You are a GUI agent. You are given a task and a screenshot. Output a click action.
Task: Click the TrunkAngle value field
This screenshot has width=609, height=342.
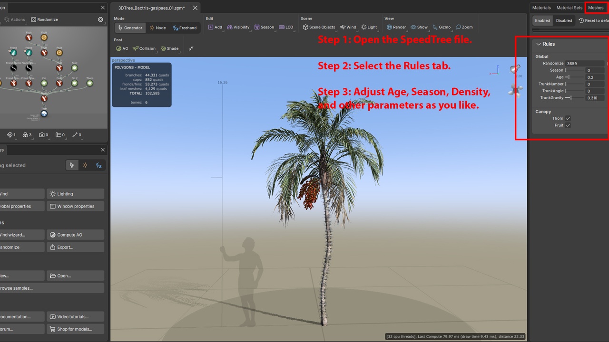[596, 91]
